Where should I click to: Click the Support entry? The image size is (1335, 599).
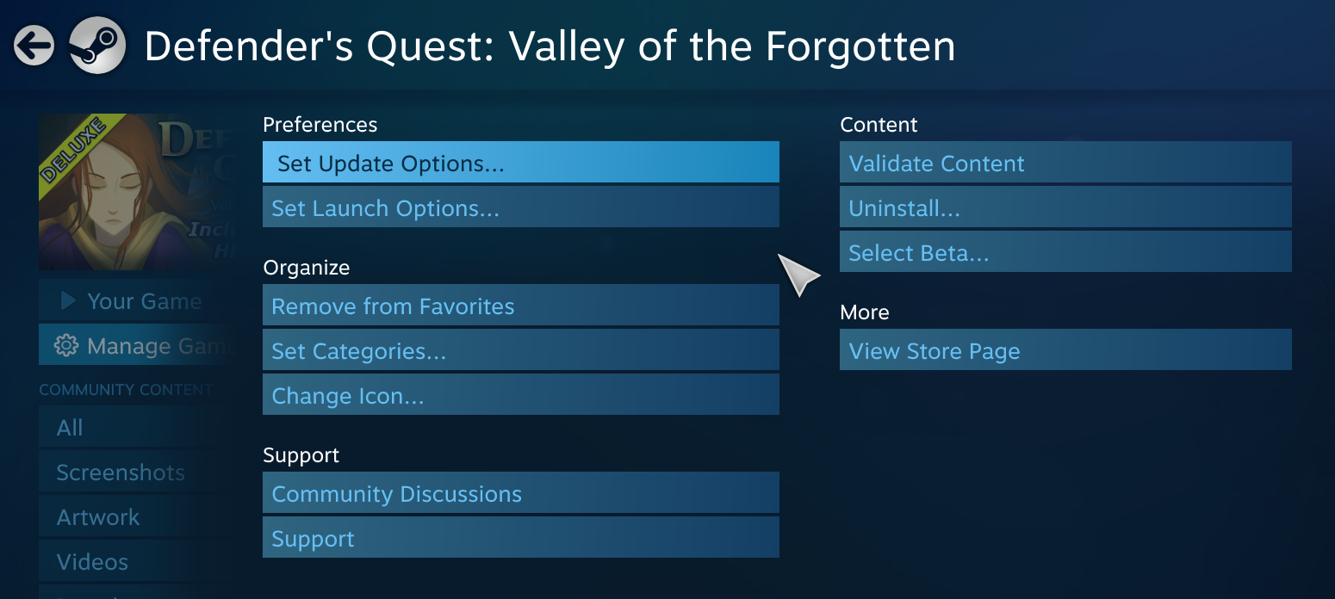tap(520, 537)
